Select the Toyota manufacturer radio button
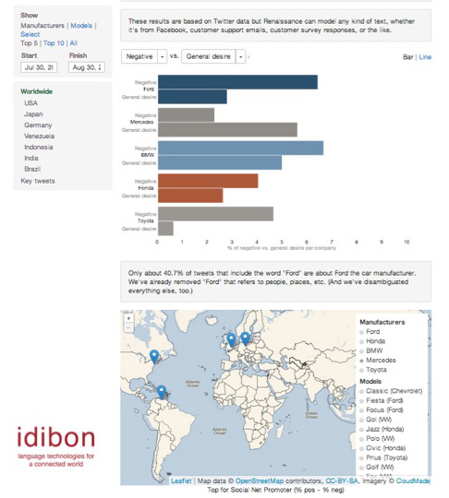 point(361,371)
